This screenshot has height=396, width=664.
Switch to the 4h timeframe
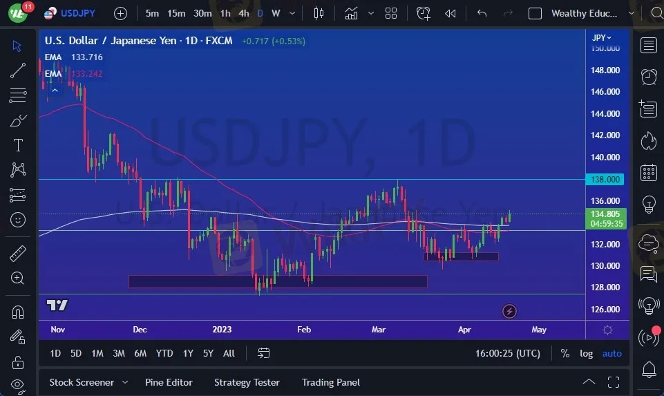click(243, 13)
